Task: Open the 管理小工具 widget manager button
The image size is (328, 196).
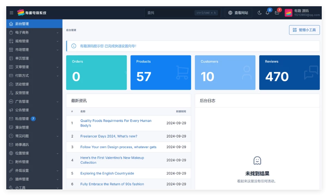Action: 304,30
